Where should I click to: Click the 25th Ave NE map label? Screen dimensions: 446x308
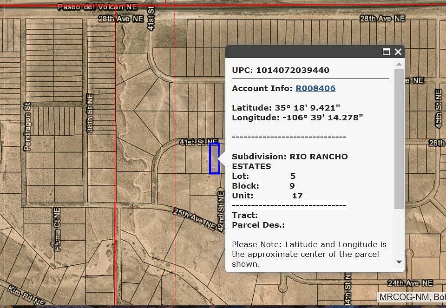point(195,219)
